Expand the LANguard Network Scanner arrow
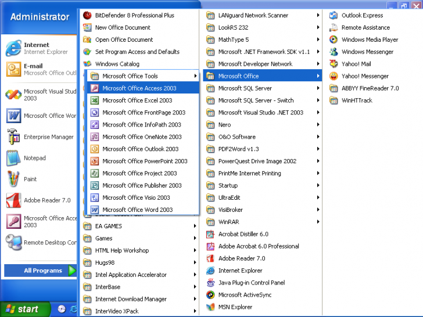The image size is (423, 317). coord(318,15)
